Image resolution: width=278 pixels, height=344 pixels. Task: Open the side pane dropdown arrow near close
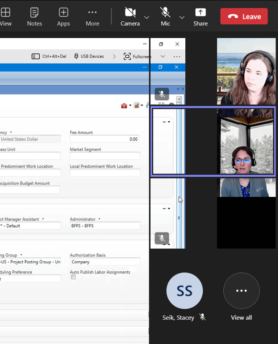[178, 89]
